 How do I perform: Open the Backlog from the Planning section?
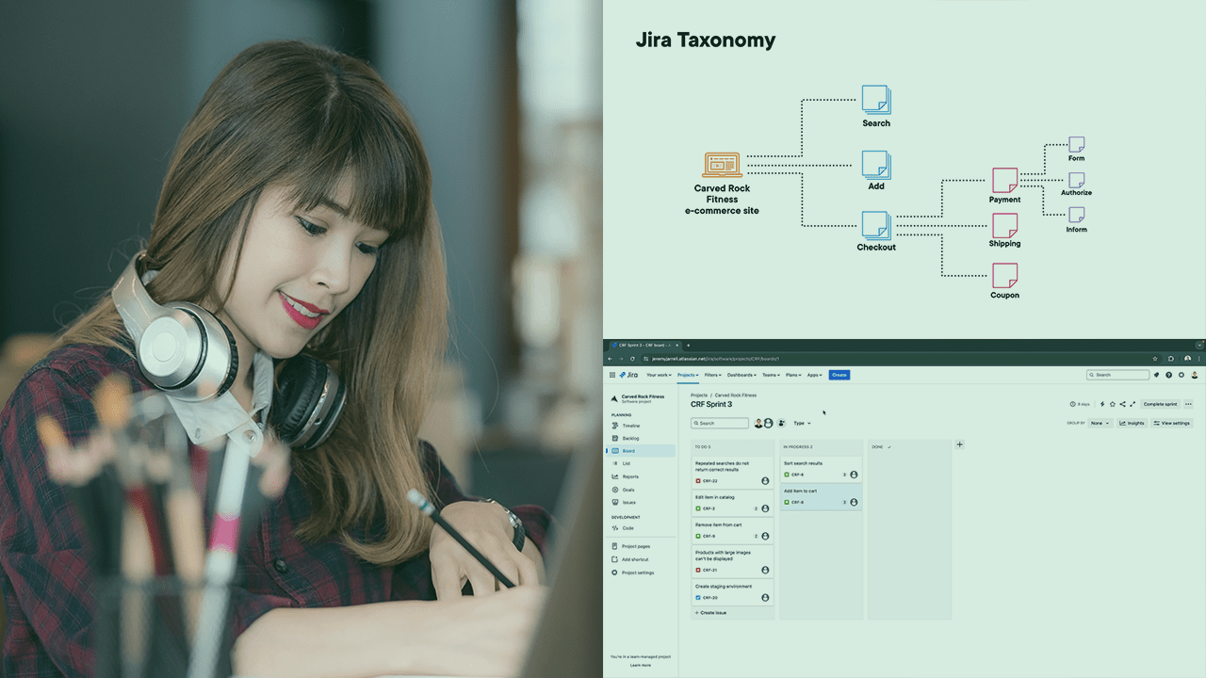click(632, 438)
